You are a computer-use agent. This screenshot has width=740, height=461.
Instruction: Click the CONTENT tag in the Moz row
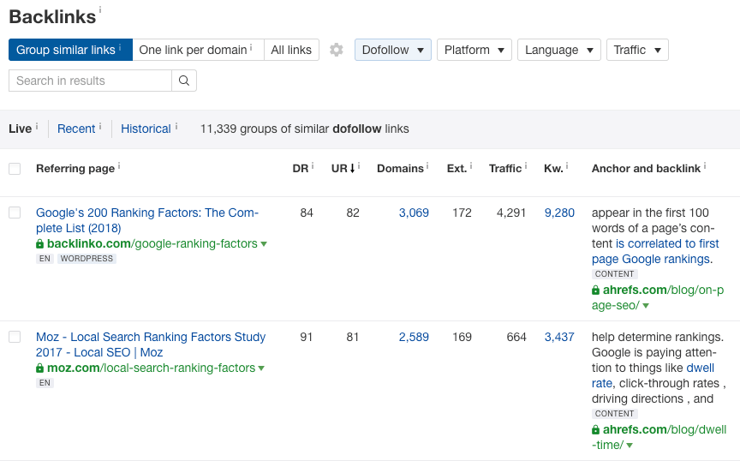(x=614, y=414)
